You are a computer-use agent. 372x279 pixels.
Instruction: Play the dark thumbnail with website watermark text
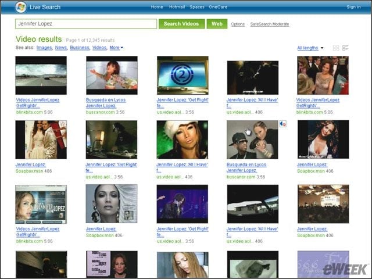tap(253, 77)
